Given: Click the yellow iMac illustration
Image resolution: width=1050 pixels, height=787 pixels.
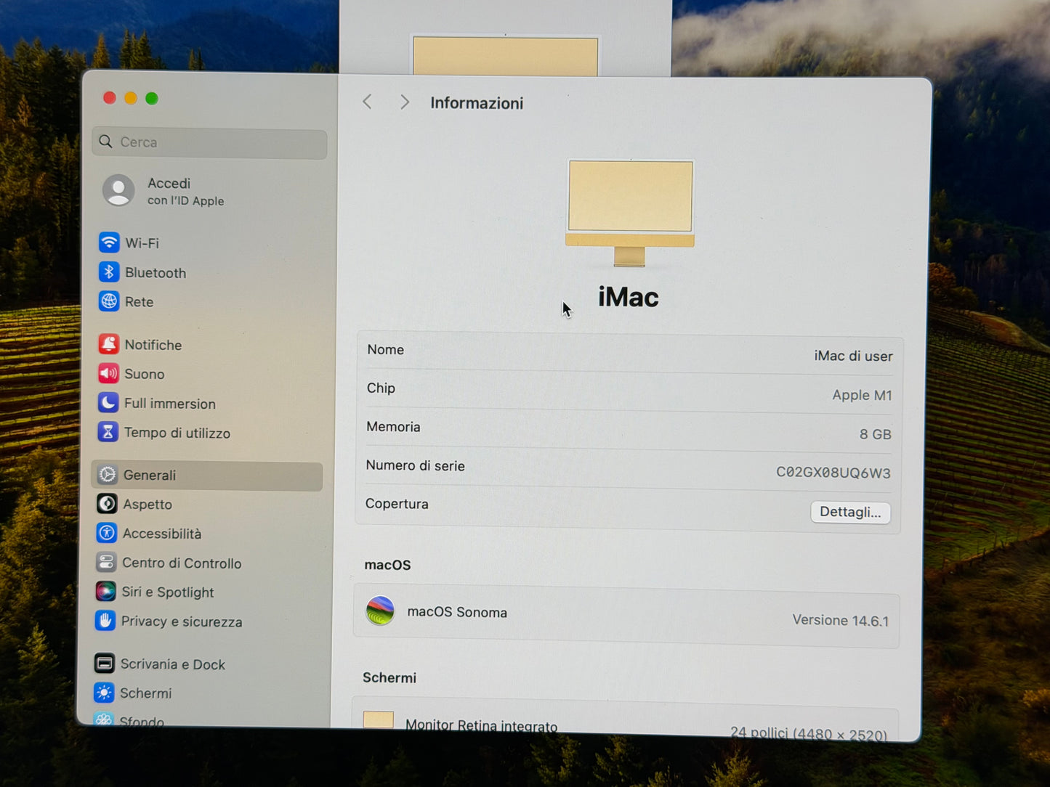Looking at the screenshot, I should click(630, 213).
